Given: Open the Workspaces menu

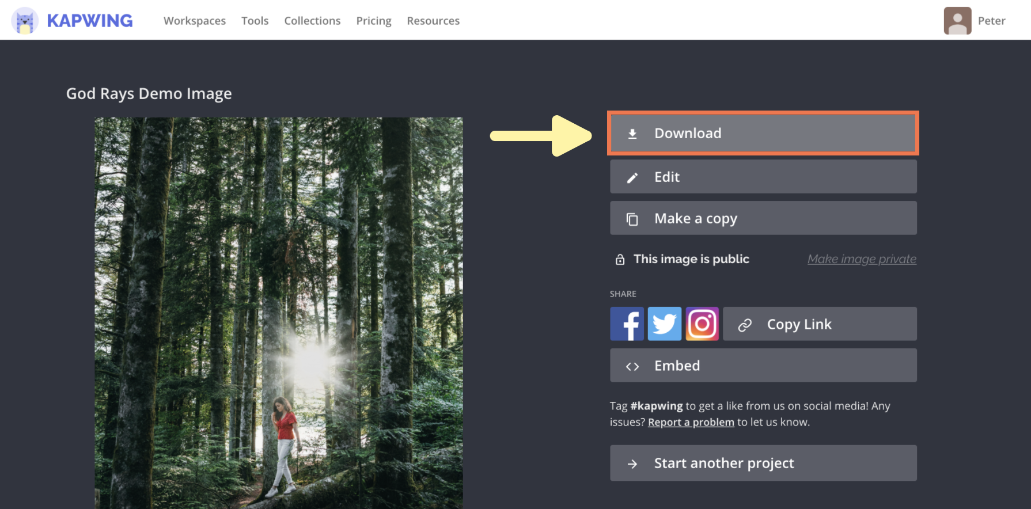Looking at the screenshot, I should point(195,21).
